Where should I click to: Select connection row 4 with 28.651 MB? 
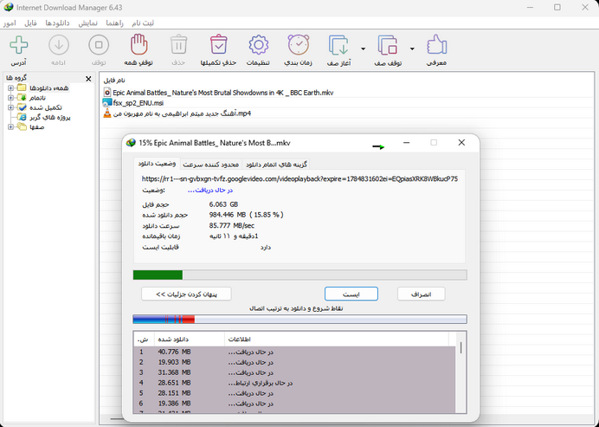click(x=294, y=383)
